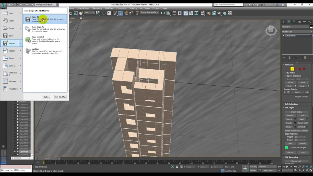Expand the Editable Poly stack entry
The width and height of the screenshot is (313, 176).
tap(284, 36)
